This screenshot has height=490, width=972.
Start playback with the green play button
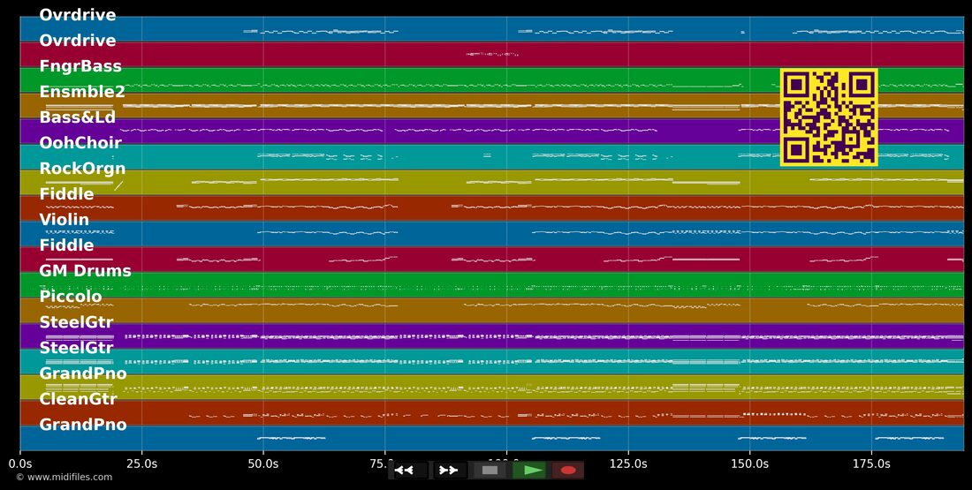530,471
